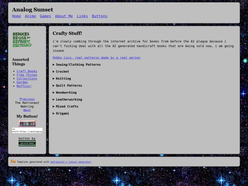Image resolution: width=248 pixels, height=186 pixels.
Task: Open Collections in sidebar
Action: pos(27,79)
